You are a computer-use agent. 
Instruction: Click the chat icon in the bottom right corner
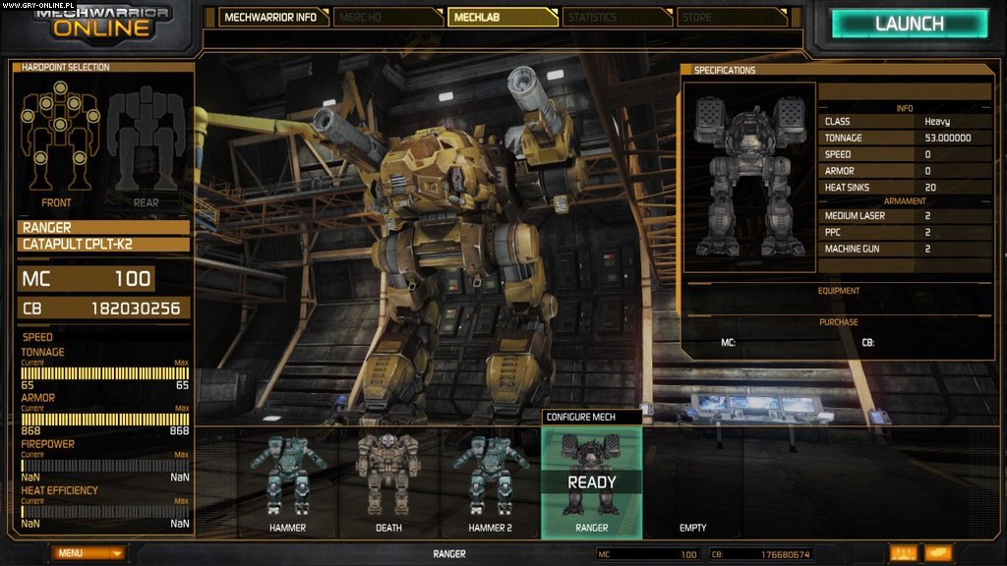pos(939,553)
